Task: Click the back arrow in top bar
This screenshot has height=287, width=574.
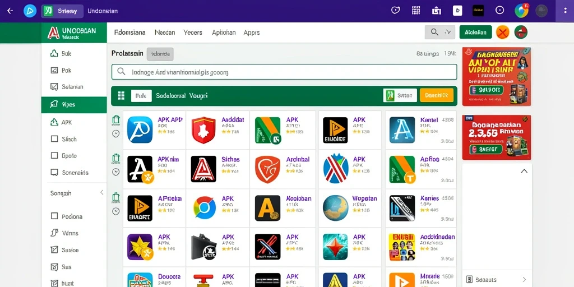Action: [x=10, y=11]
